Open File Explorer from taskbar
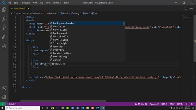The height and width of the screenshot is (110, 196). (88, 108)
